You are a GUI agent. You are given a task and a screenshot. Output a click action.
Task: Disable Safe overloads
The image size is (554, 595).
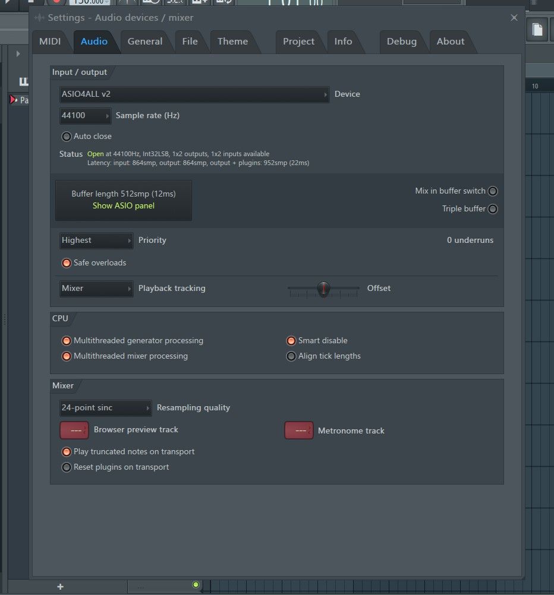(67, 262)
